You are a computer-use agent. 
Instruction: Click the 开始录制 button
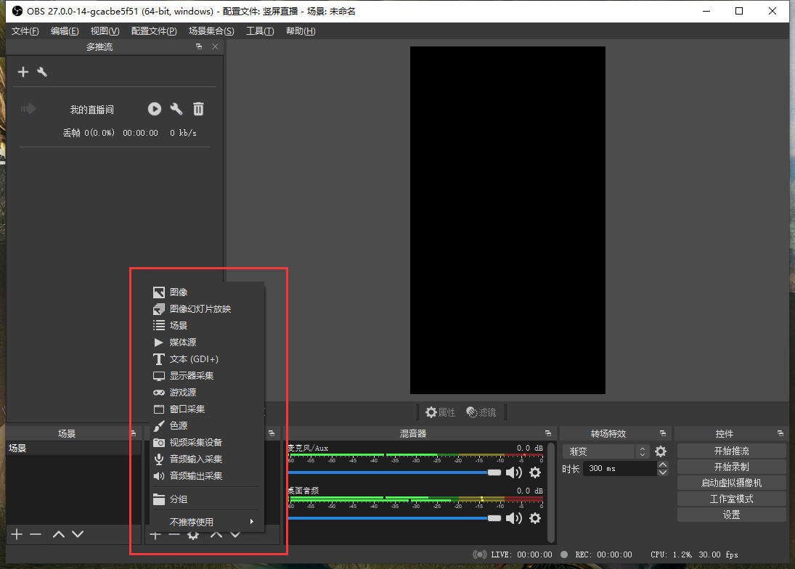tap(731, 467)
